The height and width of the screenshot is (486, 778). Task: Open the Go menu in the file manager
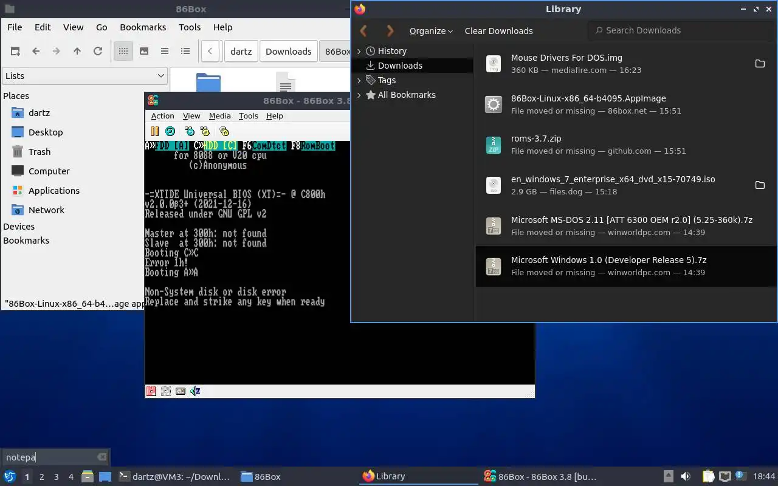[x=102, y=27]
